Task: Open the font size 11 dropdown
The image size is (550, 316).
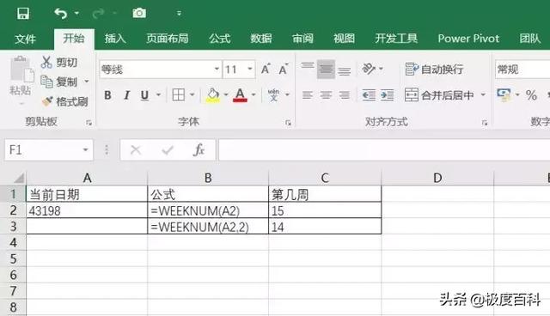Action: point(250,69)
